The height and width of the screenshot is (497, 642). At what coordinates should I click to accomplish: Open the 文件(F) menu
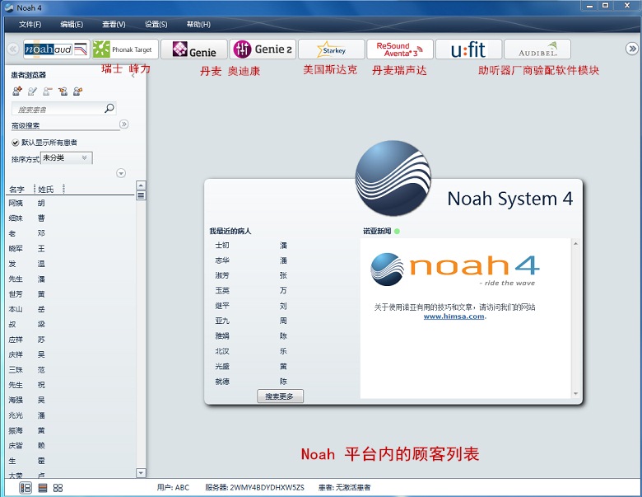coord(30,25)
